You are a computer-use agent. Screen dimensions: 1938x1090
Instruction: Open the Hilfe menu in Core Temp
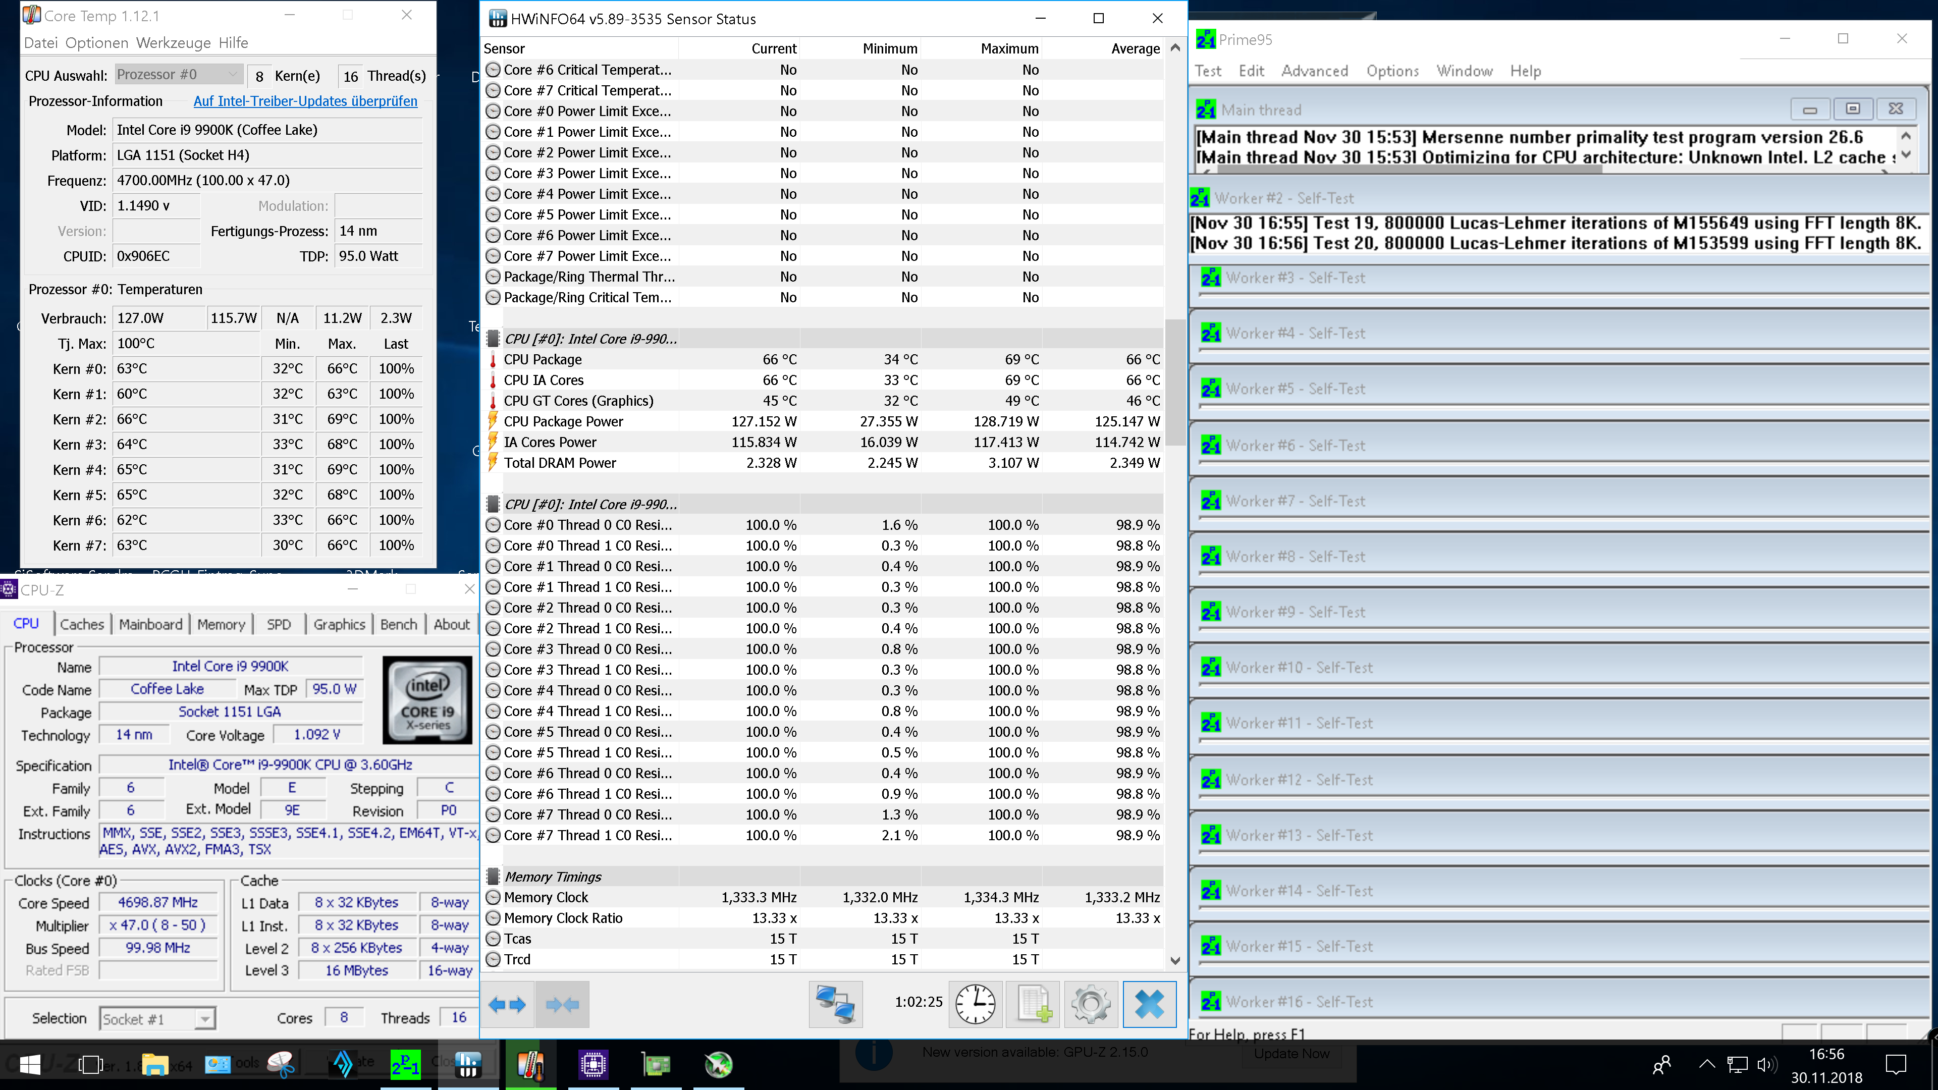point(233,43)
